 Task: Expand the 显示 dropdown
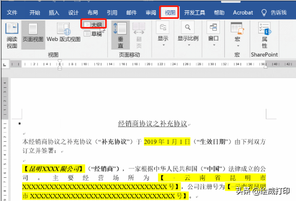point(163,34)
